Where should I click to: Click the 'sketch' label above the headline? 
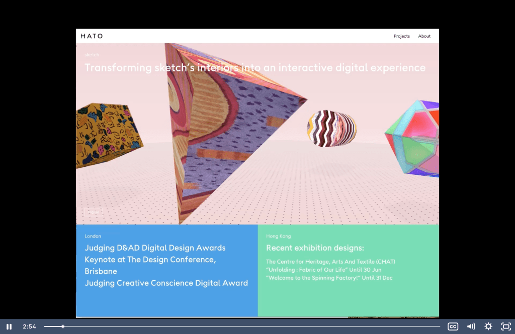[x=92, y=55]
